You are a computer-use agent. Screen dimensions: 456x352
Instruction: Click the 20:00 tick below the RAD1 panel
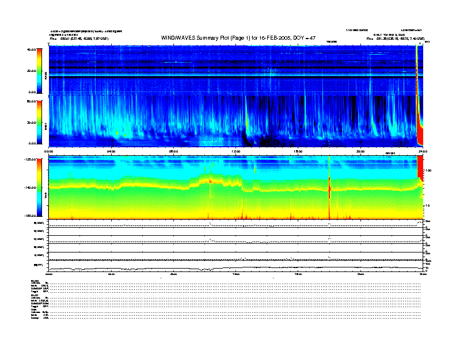[x=360, y=151]
